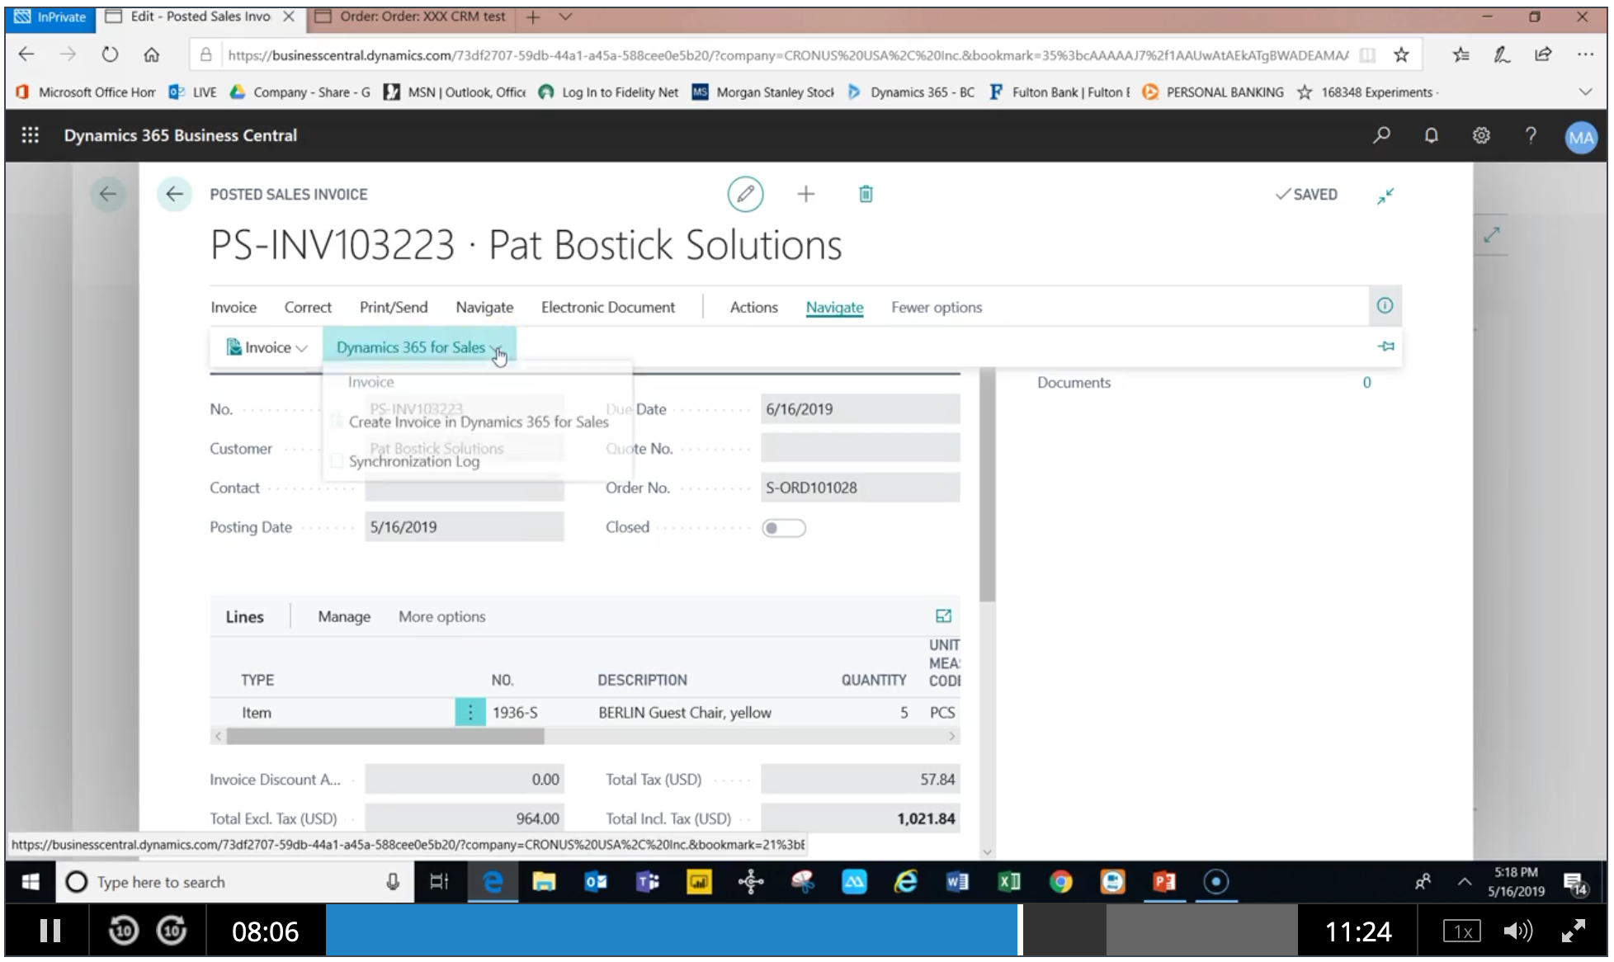The image size is (1614, 962).
Task: Toggle the video volume speaker
Action: pyautogui.click(x=1517, y=932)
